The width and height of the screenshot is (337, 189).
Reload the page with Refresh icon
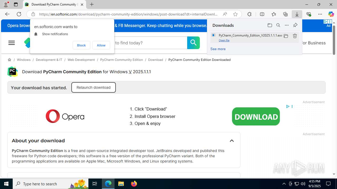(19, 14)
